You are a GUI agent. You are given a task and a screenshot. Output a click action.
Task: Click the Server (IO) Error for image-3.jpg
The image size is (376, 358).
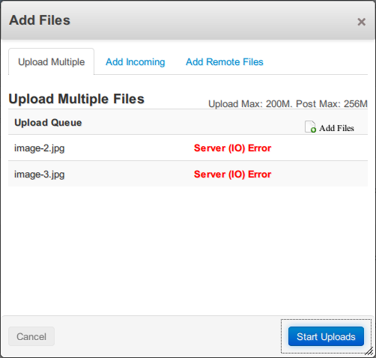232,175
